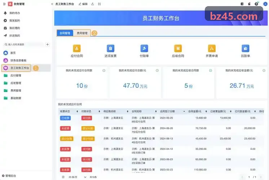This screenshot has width=269, height=180.
Task: Go to the previous page arrow in pagination
Action: click(x=242, y=177)
